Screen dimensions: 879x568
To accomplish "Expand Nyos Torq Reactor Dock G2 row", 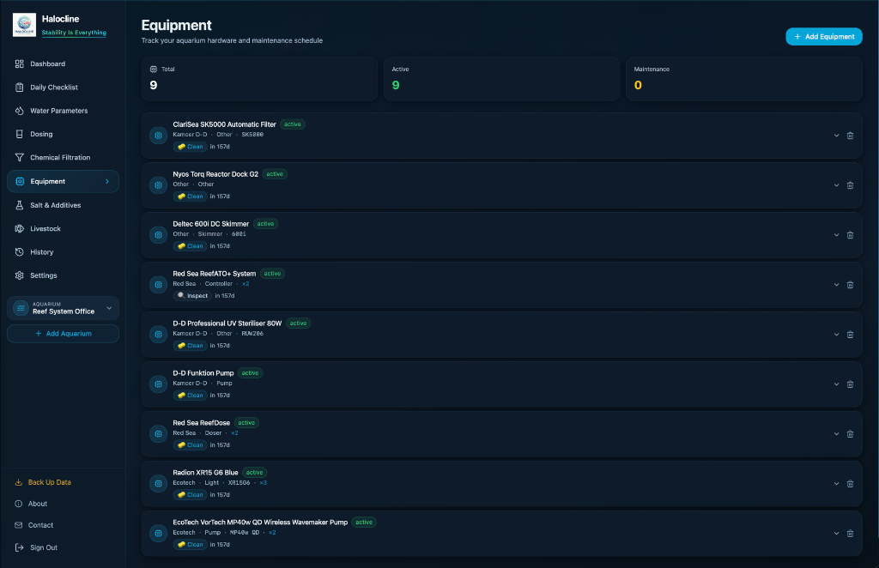I will (x=836, y=186).
